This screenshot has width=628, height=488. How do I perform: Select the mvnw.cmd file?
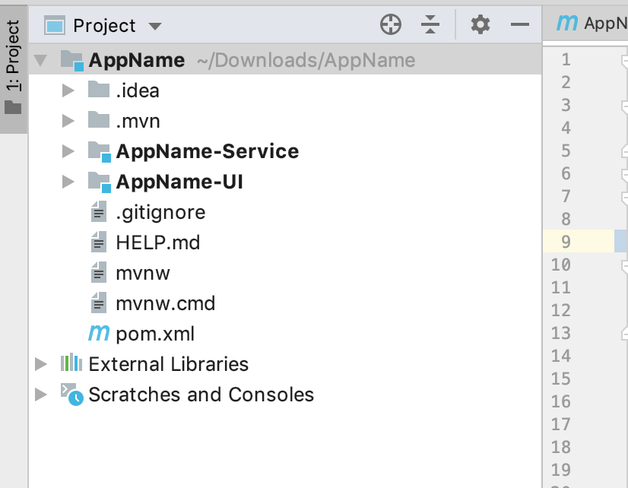[x=165, y=303]
